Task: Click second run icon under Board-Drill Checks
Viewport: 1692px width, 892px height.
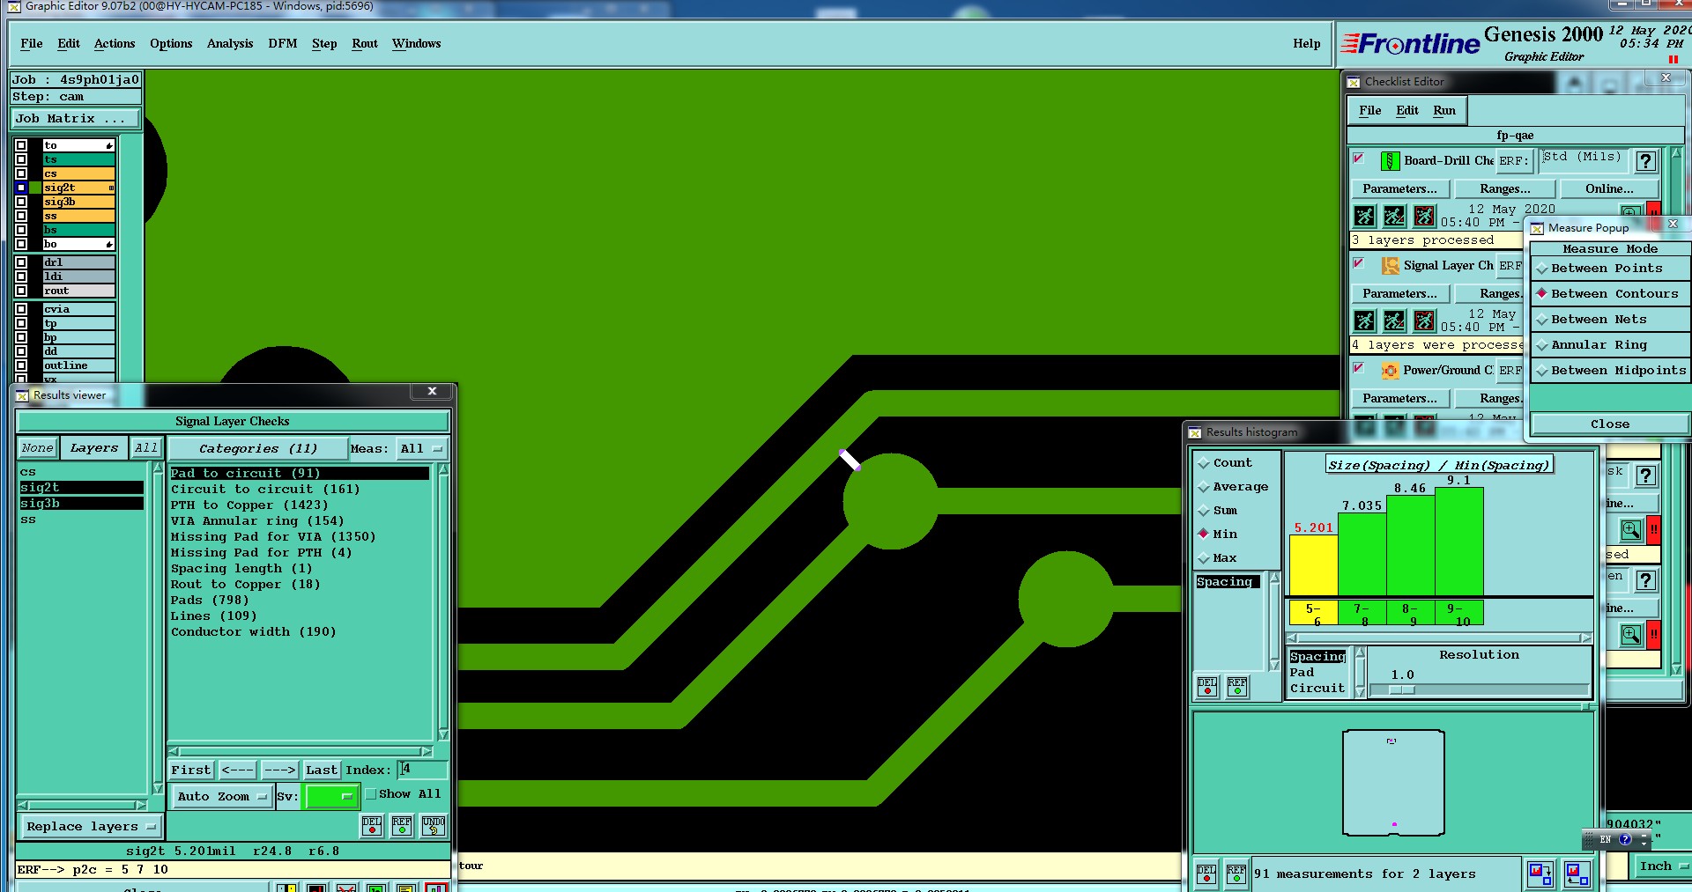Action: coord(1394,216)
